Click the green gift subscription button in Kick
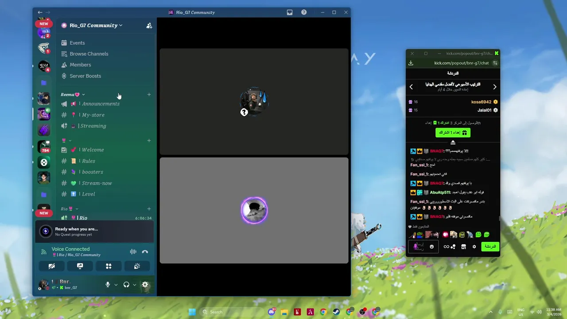567x319 pixels. point(453,132)
